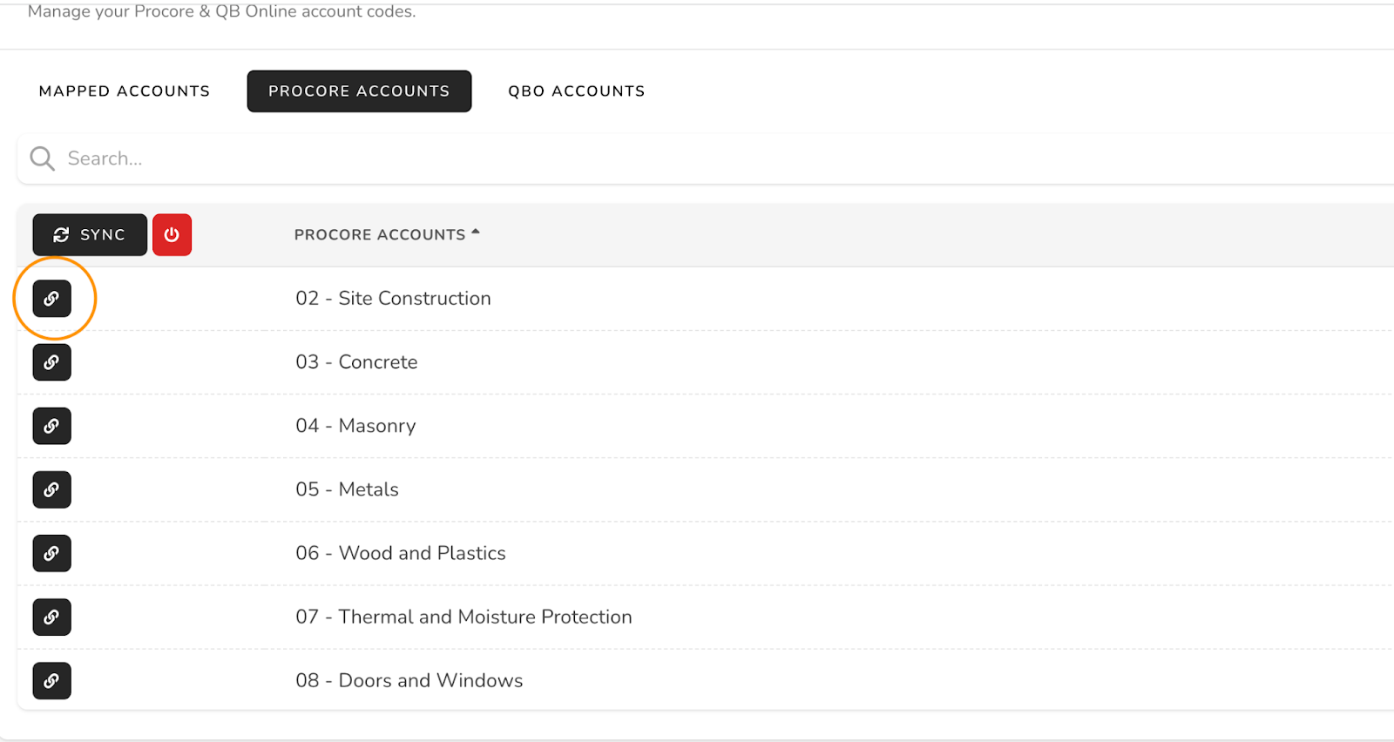The height and width of the screenshot is (742, 1394).
Task: Click link icon for 02 - Site Construction
Action: click(x=51, y=299)
